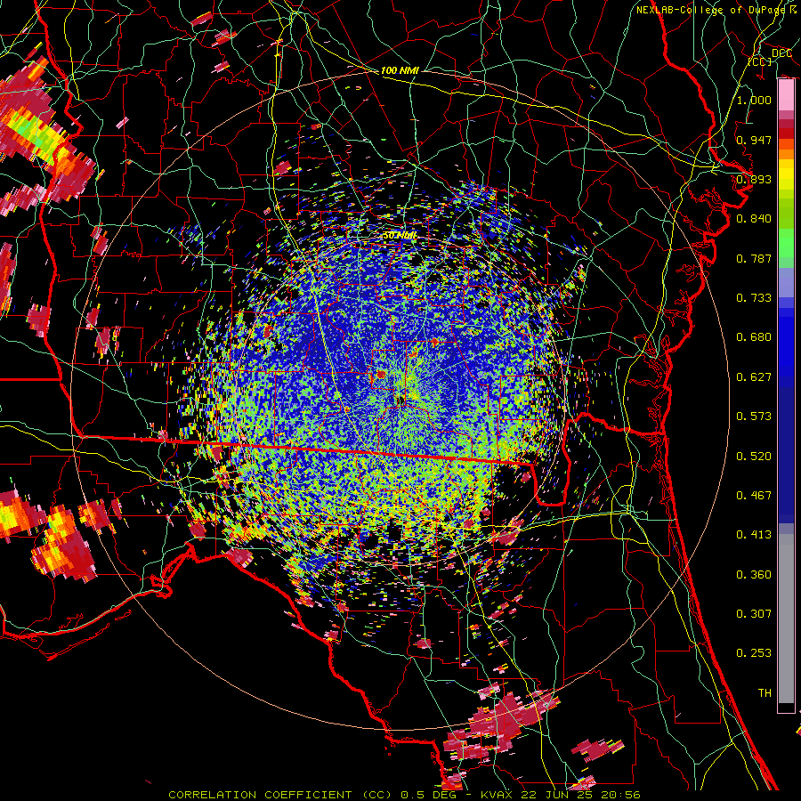
Task: Click the 100 NMI range ring label
Action: coord(400,70)
